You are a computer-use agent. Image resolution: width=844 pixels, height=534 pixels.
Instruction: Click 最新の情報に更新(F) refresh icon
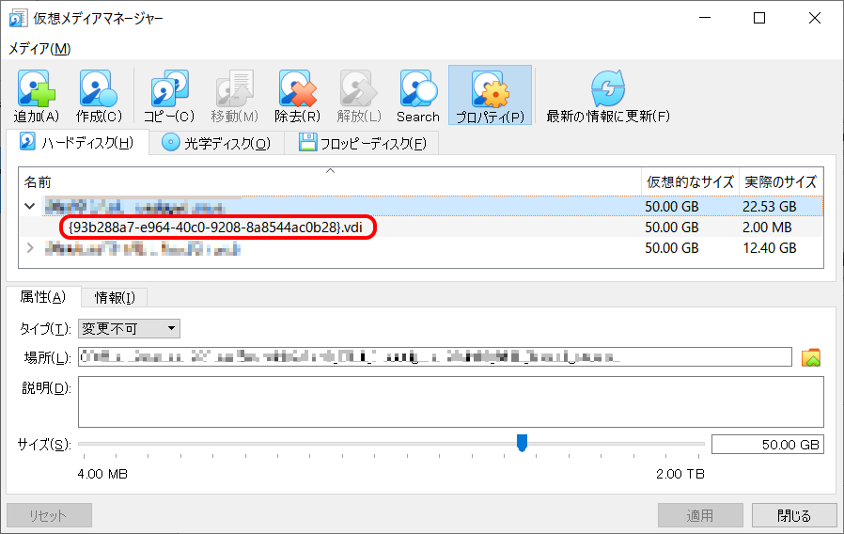click(x=608, y=89)
